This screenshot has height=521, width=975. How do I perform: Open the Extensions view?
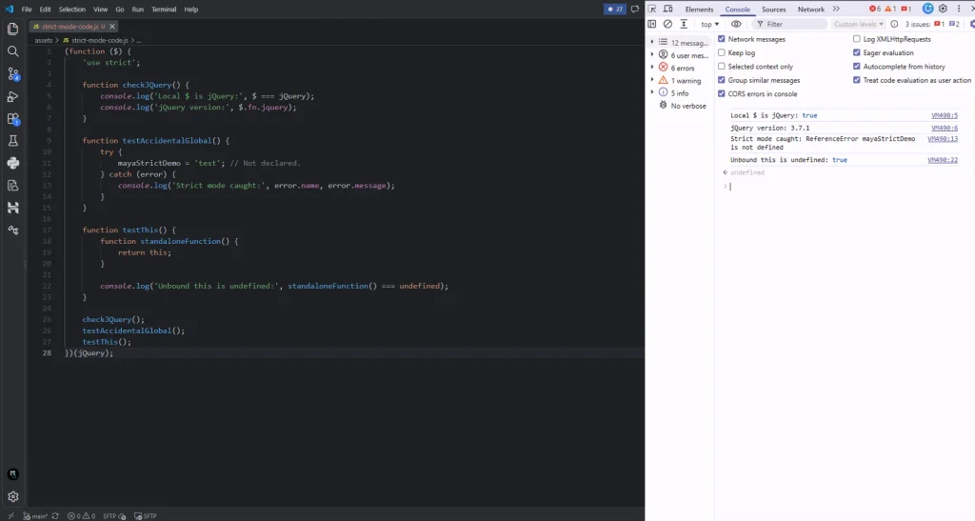[13, 119]
